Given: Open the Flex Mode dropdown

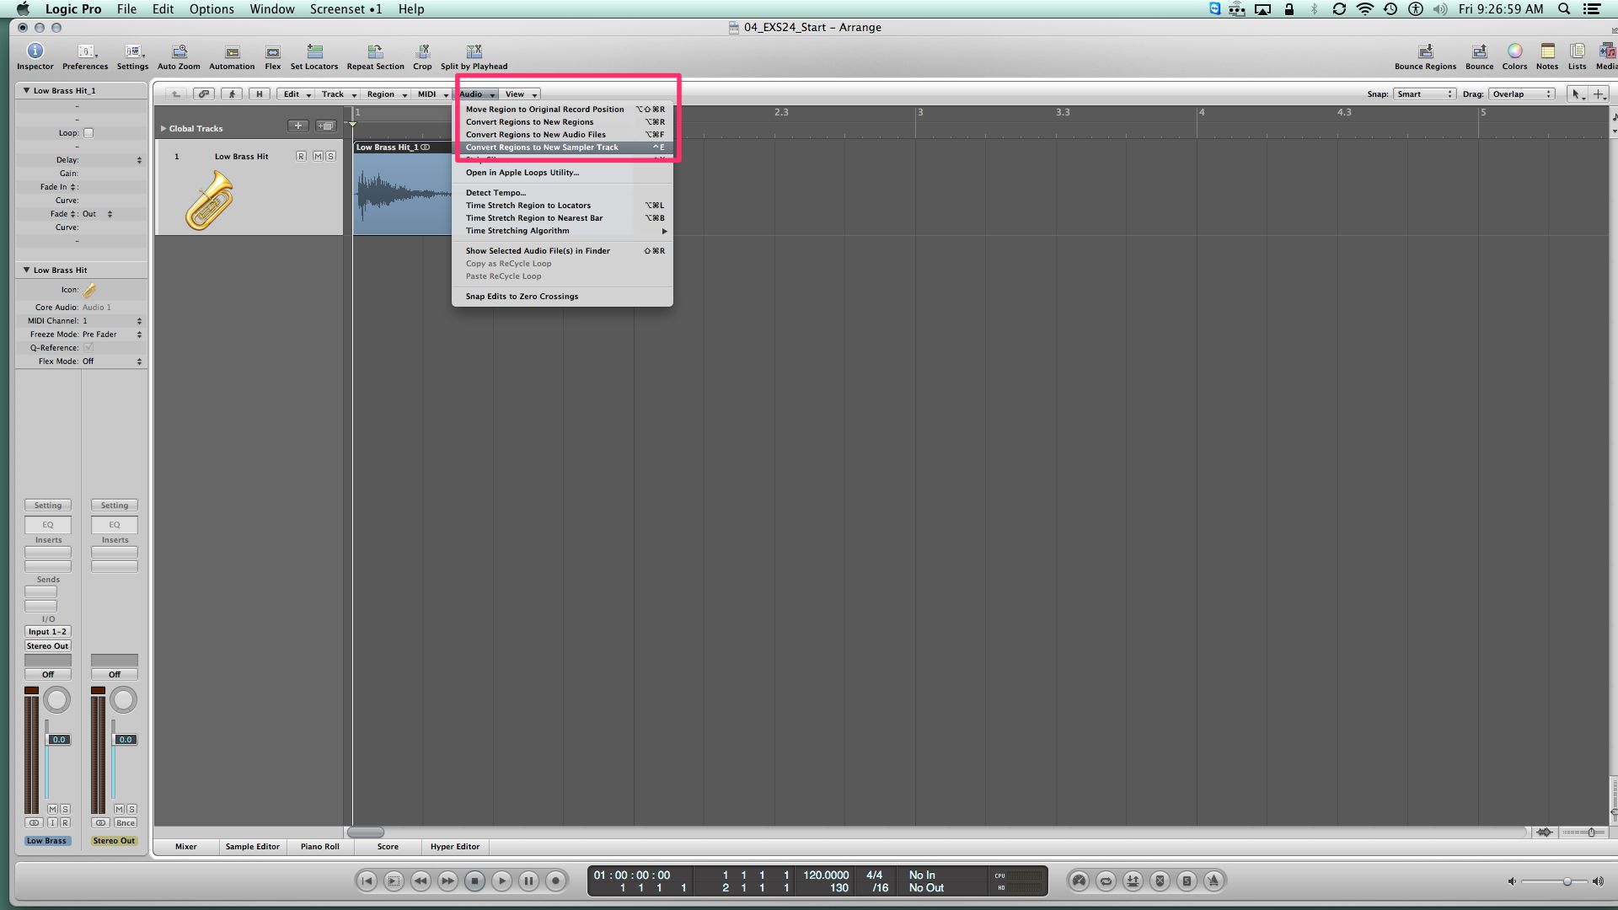Looking at the screenshot, I should coord(112,361).
